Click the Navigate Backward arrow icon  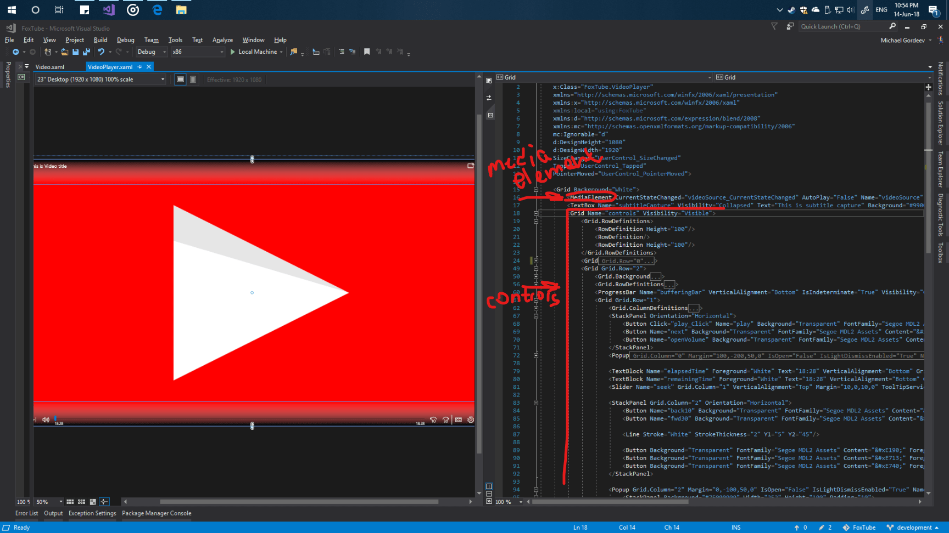(x=15, y=52)
